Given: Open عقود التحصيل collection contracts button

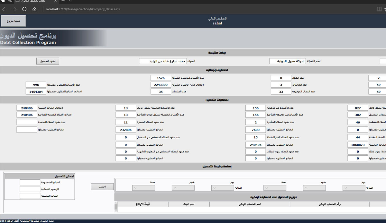Looking at the screenshot, I should (x=48, y=61).
